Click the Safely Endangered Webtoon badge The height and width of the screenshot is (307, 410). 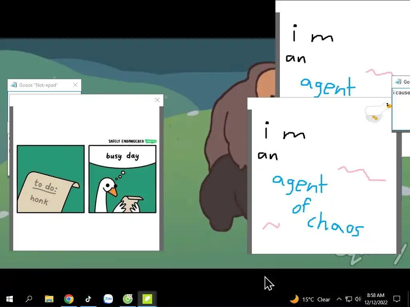click(151, 141)
